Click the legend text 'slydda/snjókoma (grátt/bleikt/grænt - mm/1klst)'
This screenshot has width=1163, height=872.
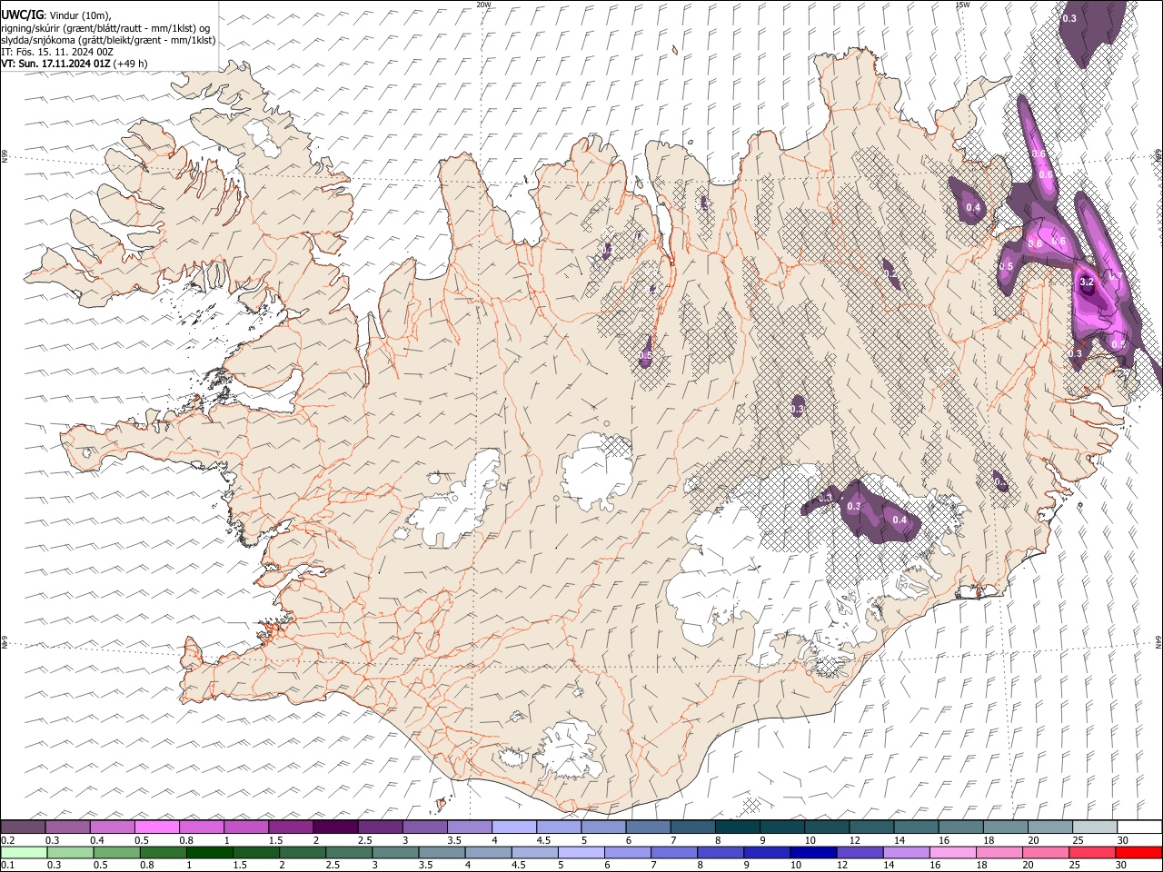(108, 40)
